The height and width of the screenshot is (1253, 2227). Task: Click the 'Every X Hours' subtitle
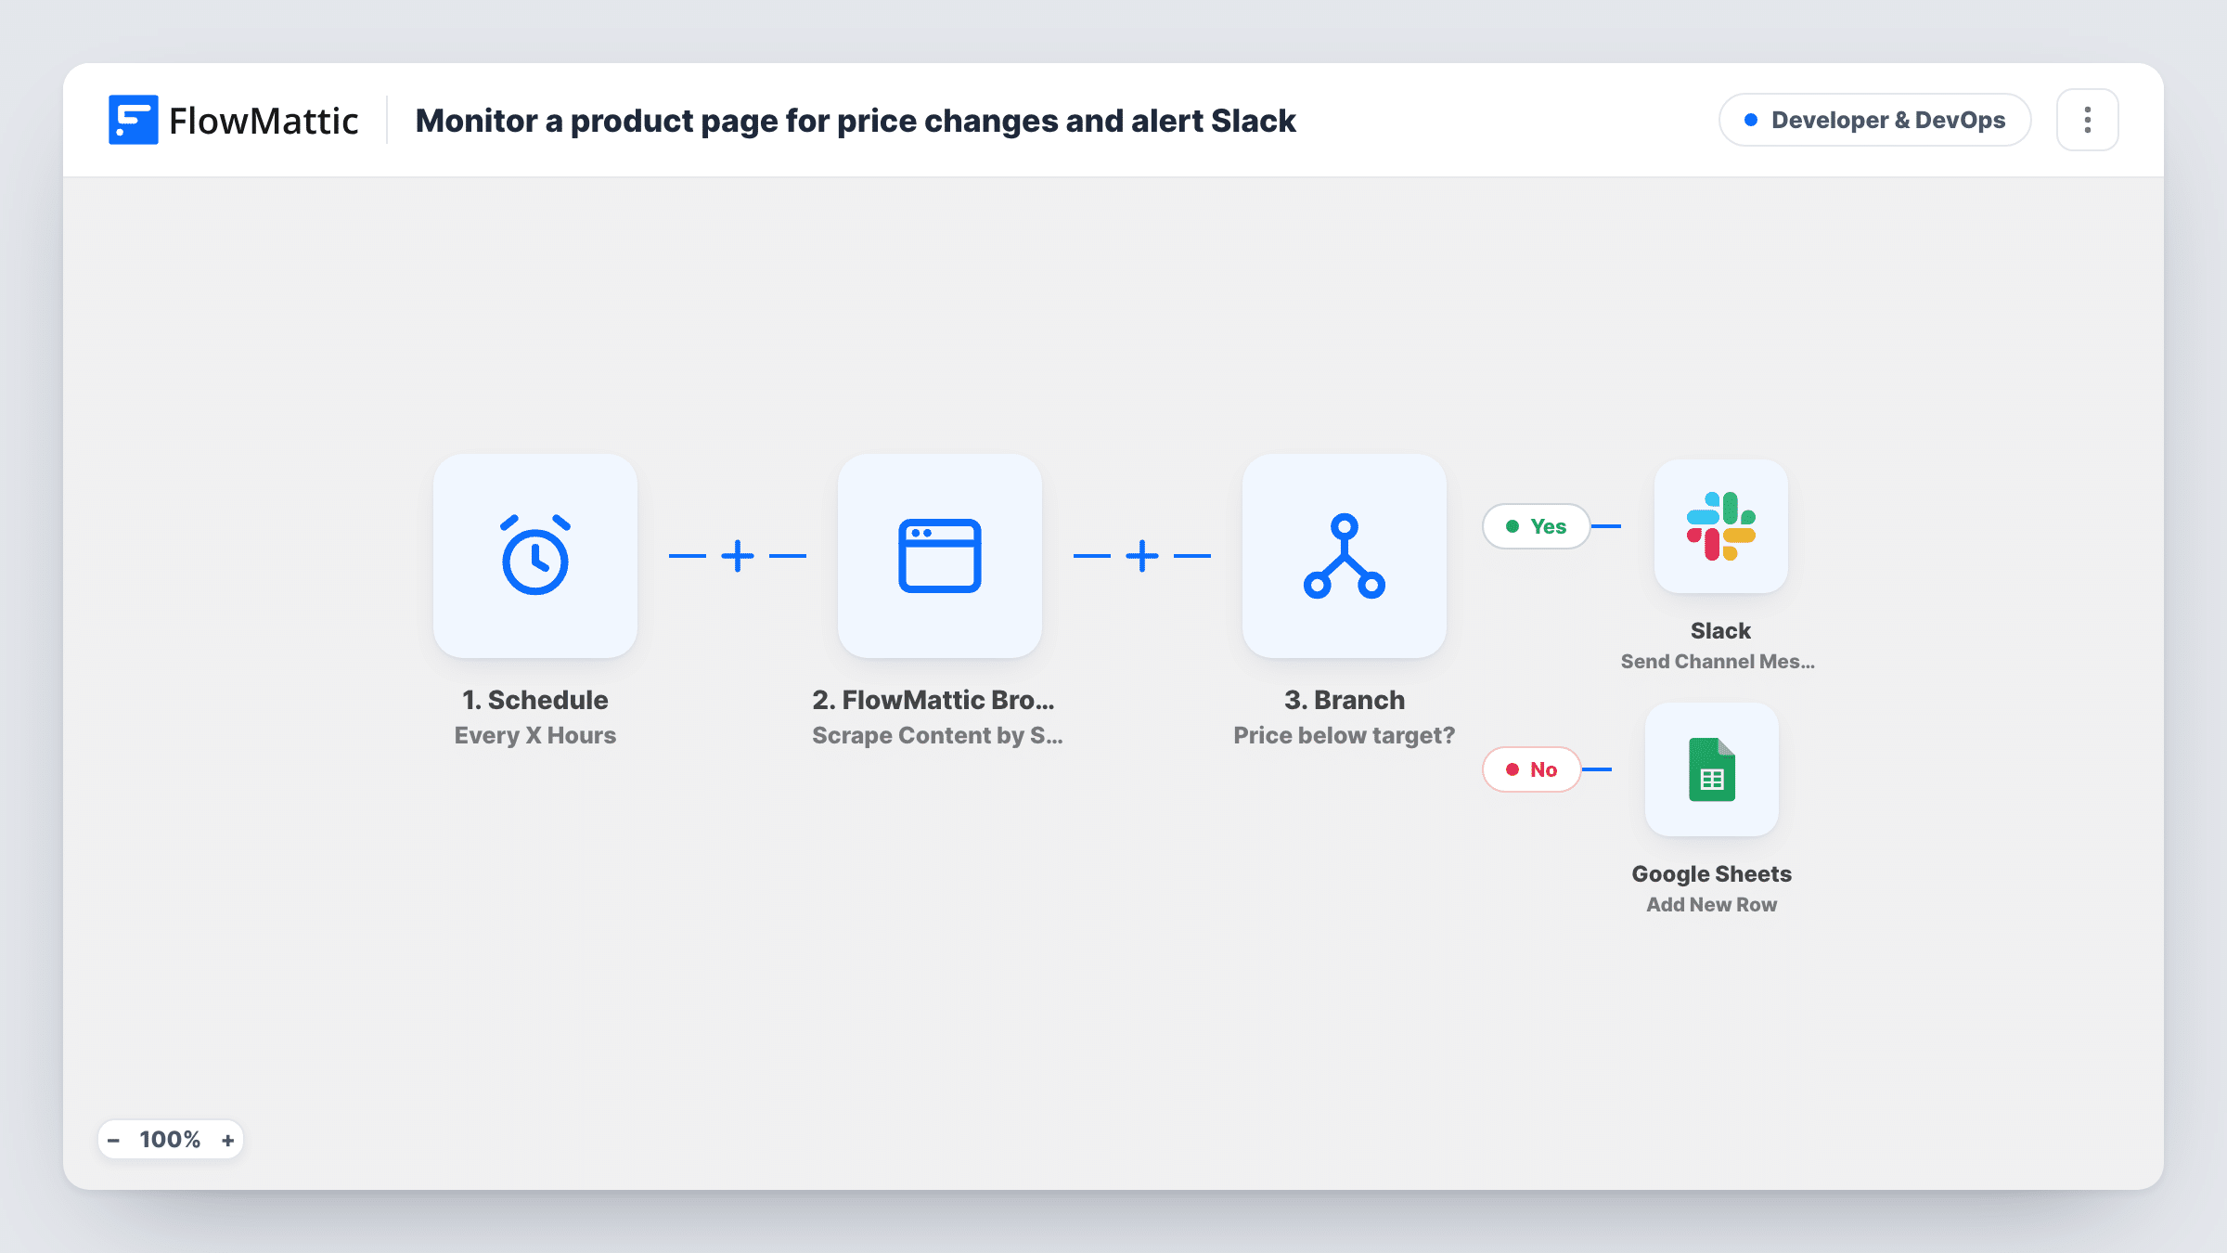[x=535, y=735]
